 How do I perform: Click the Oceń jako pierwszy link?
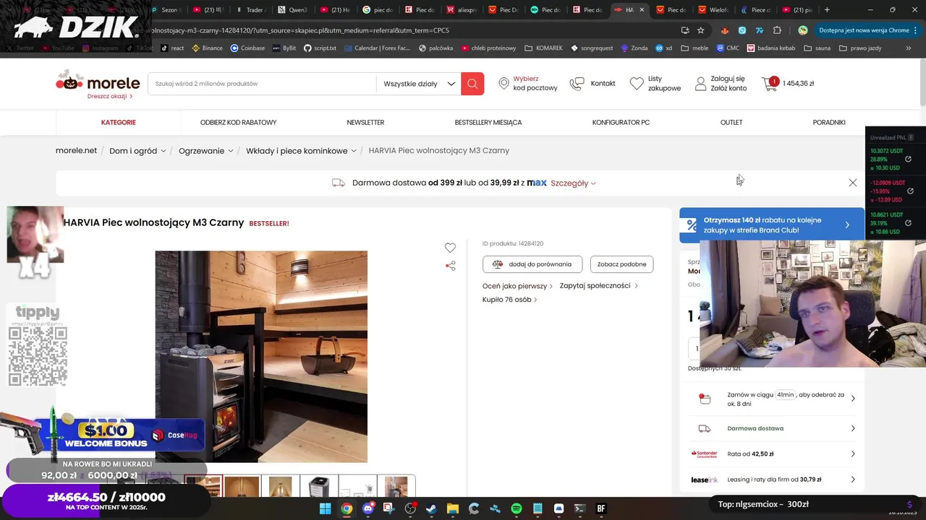pyautogui.click(x=517, y=286)
